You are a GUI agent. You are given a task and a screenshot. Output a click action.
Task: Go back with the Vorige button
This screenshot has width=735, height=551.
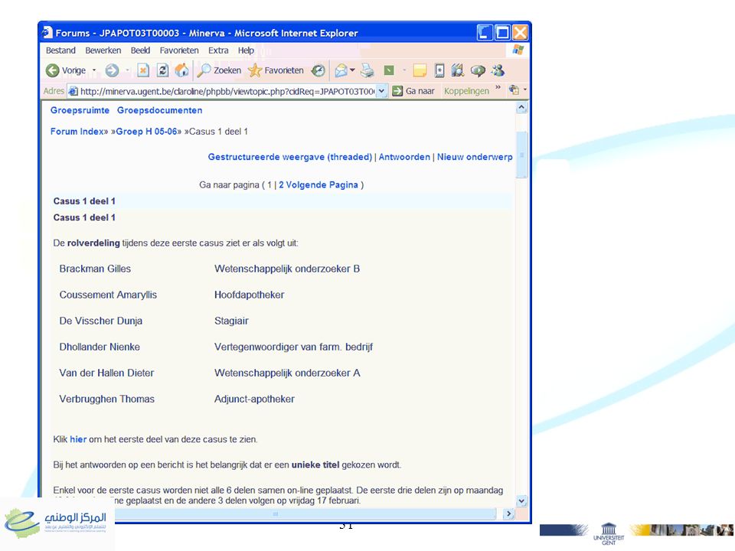coord(66,70)
